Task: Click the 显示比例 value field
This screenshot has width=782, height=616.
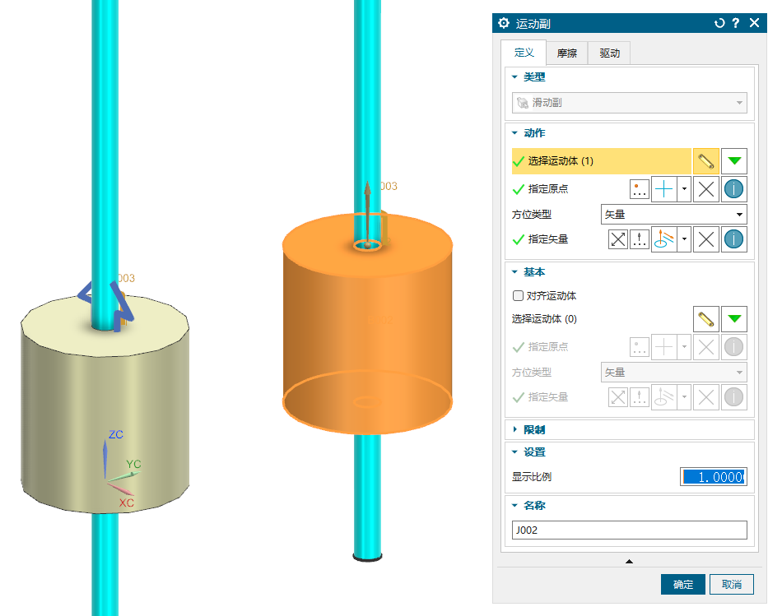Action: 713,477
